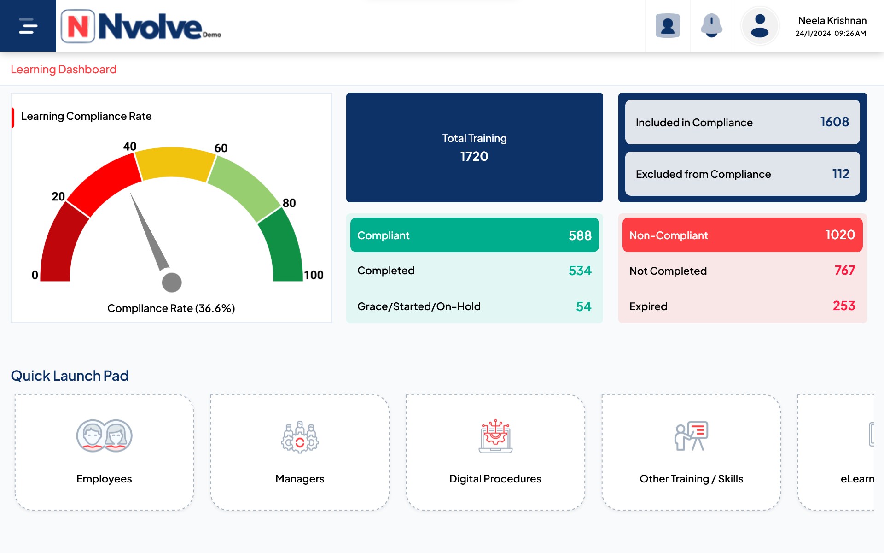Viewport: 884px width, 553px height.
Task: Open the contact card icon in header
Action: (668, 26)
